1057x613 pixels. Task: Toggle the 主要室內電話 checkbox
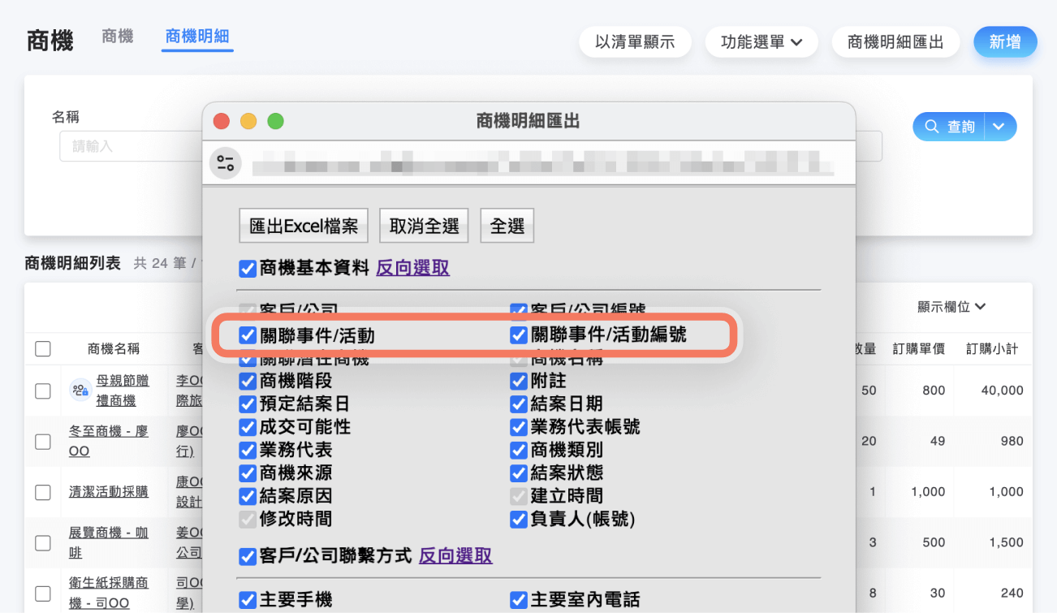[x=519, y=601]
